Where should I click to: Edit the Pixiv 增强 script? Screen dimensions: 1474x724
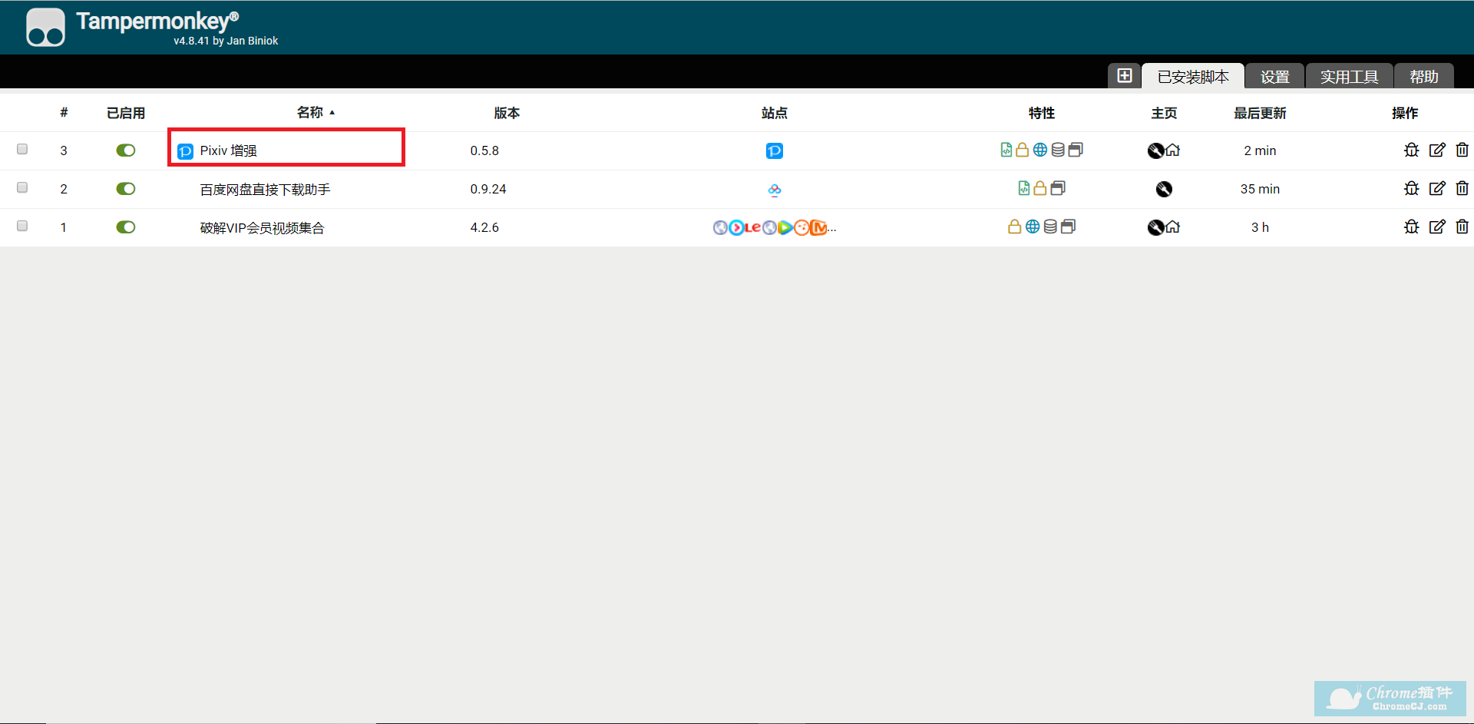point(1437,150)
